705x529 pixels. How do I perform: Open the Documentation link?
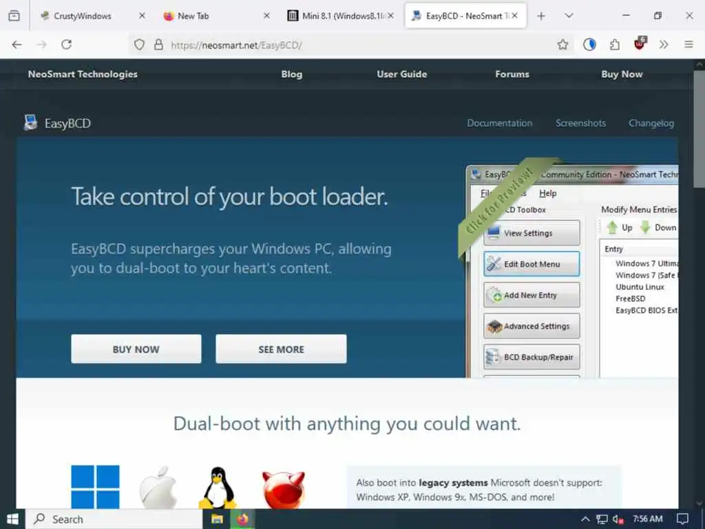(x=500, y=123)
